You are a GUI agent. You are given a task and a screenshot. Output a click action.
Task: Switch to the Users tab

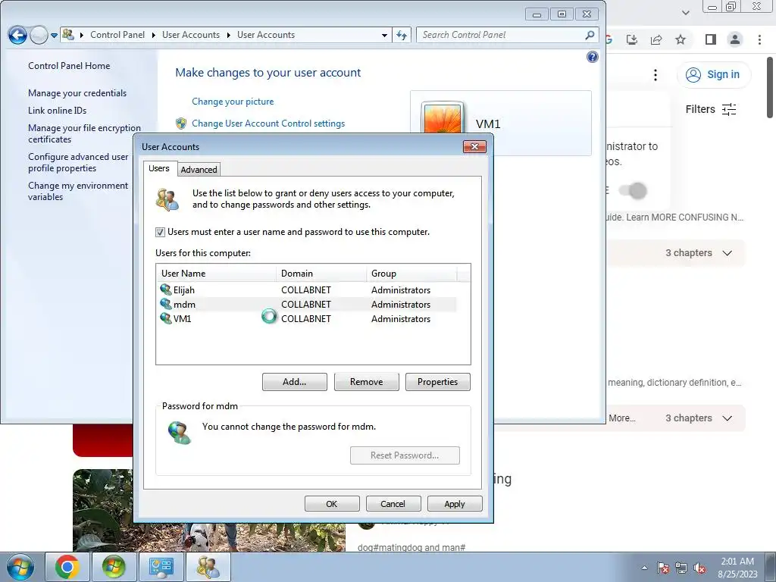[159, 168]
